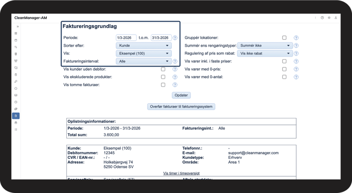Viewport: 352px width, 193px height.
Task: Click the Periode end date field 31/3-2026
Action: click(x=161, y=38)
